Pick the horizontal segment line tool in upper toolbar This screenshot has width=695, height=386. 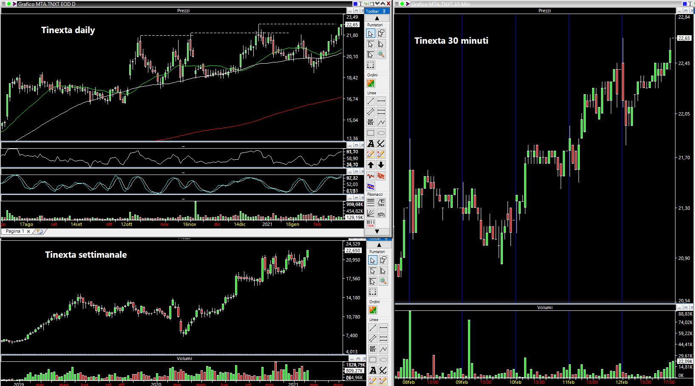[x=381, y=101]
